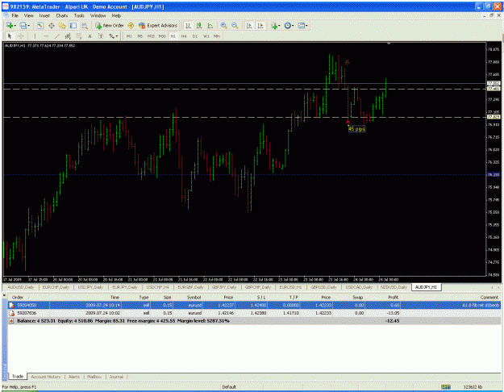Viewport: 504px width, 392px height.
Task: Select the trendline drawing tool
Action: tap(57, 36)
